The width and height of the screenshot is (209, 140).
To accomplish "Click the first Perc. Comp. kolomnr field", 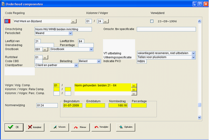I will 57,93.
